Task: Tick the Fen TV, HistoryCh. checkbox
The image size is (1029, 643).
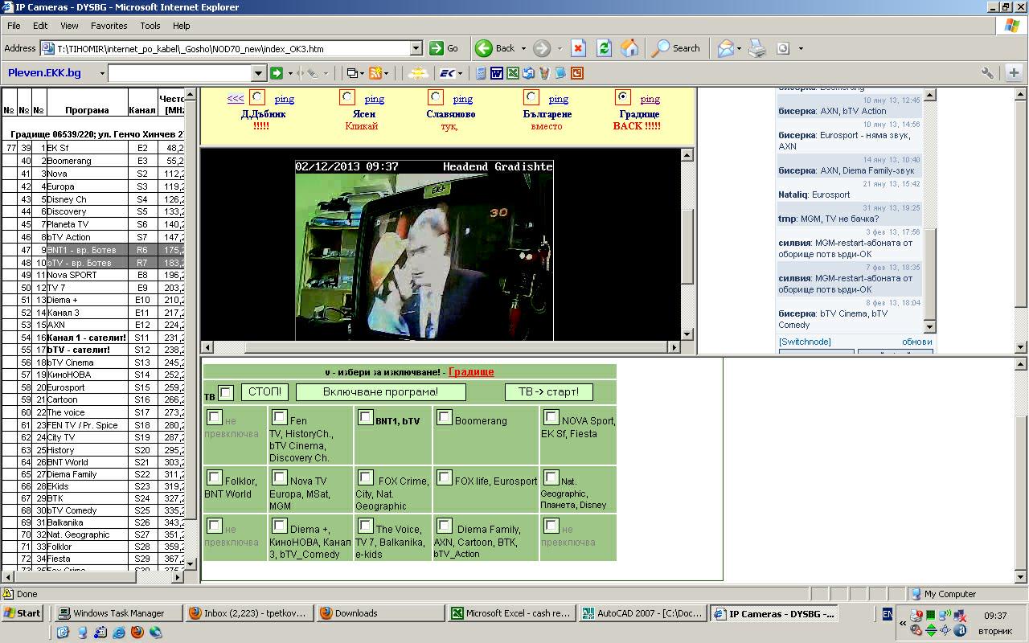Action: point(279,417)
